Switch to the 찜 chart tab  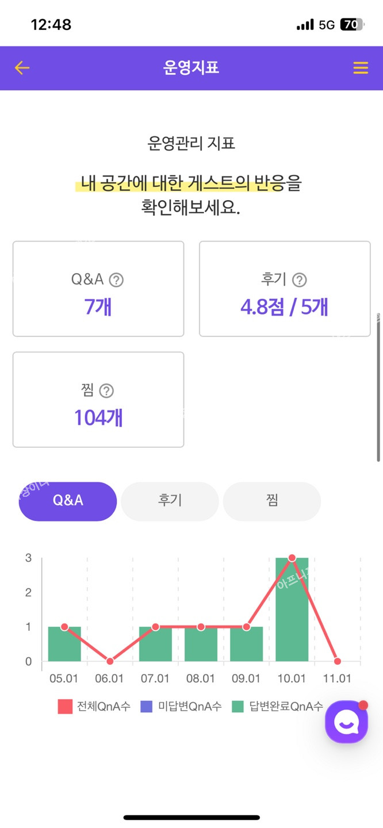click(x=272, y=501)
